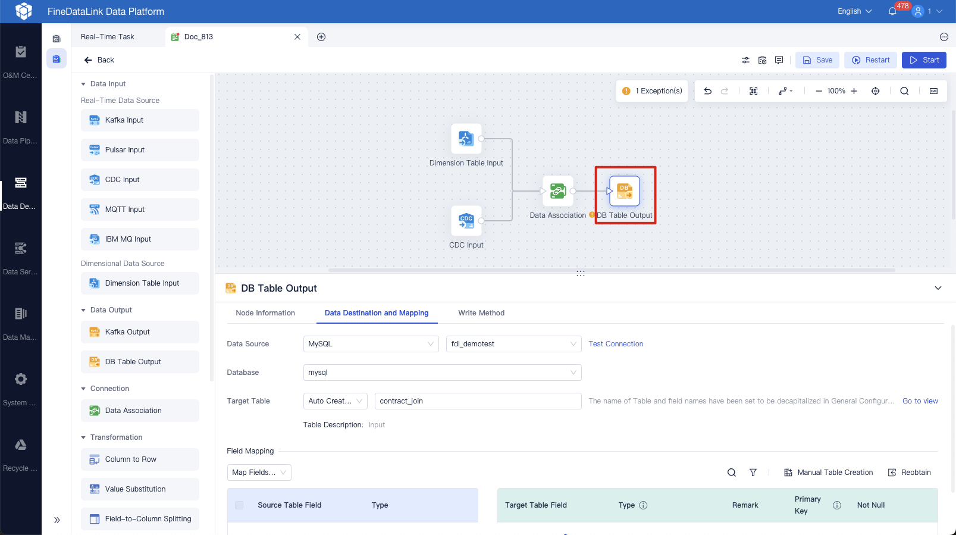This screenshot has width=956, height=535.
Task: Toggle select-all checkbox in Source Table header
Action: [239, 505]
